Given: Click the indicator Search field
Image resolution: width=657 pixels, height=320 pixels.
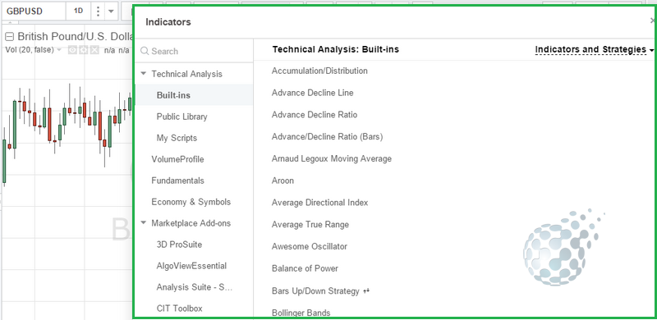Looking at the screenshot, I should point(195,51).
